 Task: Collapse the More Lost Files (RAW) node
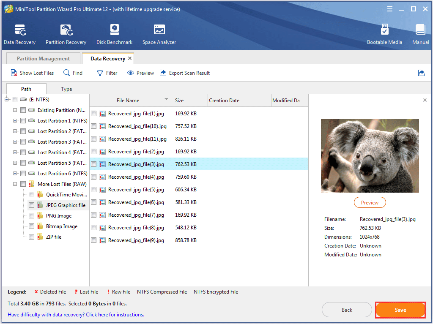coord(14,184)
